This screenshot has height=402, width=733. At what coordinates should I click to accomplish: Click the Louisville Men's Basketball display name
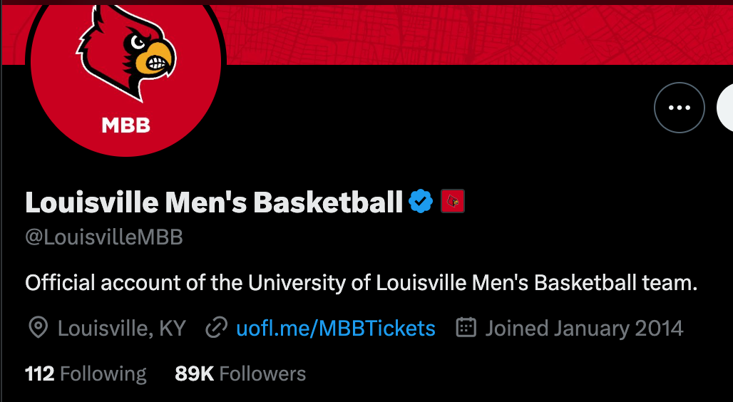click(x=214, y=202)
